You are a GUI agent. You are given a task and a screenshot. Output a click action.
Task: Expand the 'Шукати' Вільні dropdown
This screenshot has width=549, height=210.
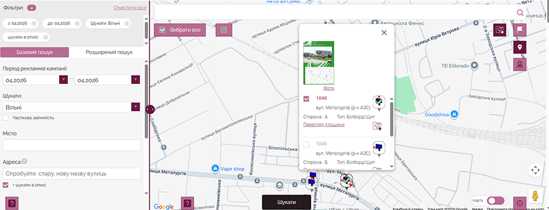coord(136,107)
